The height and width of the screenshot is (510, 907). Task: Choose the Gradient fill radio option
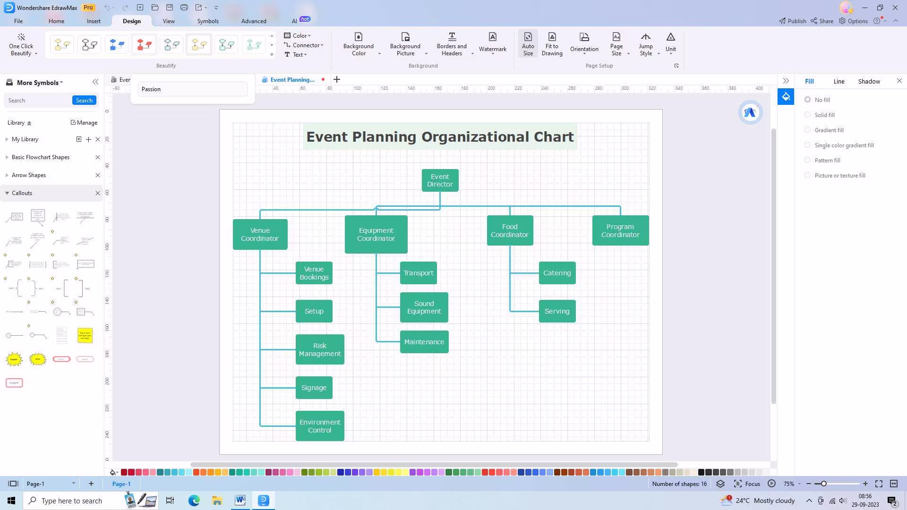[x=807, y=130]
